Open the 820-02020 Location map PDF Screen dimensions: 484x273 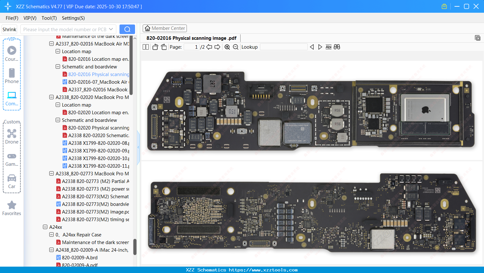[96, 113]
